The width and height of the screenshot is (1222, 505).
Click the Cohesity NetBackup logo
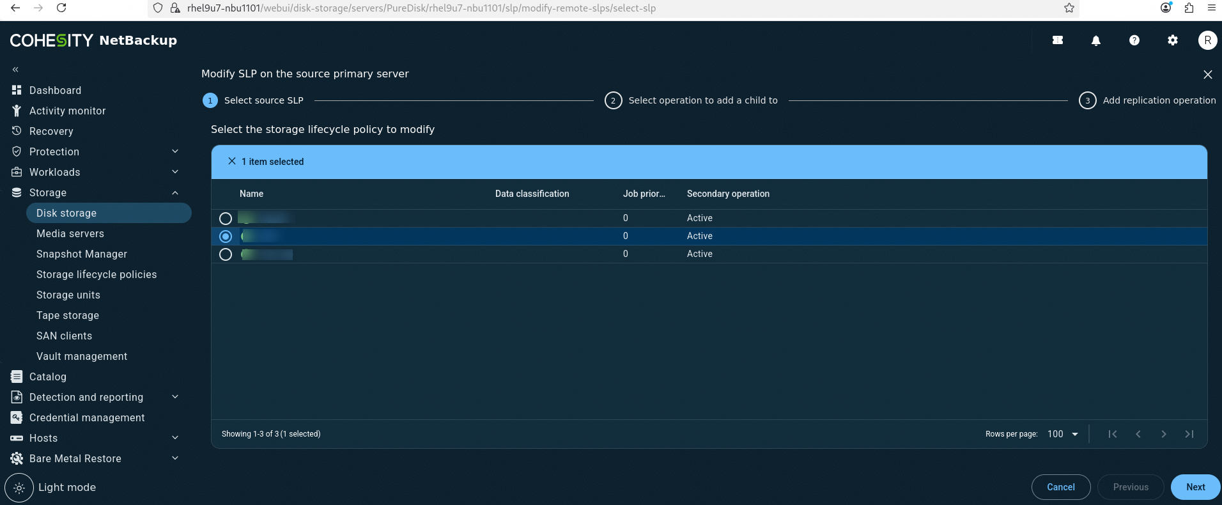click(93, 40)
